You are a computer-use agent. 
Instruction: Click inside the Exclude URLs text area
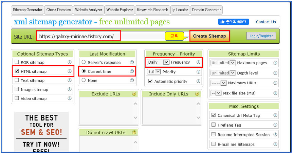(x=107, y=111)
